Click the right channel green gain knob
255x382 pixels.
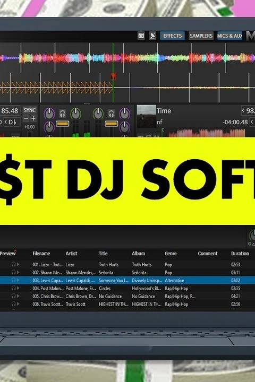click(98, 114)
